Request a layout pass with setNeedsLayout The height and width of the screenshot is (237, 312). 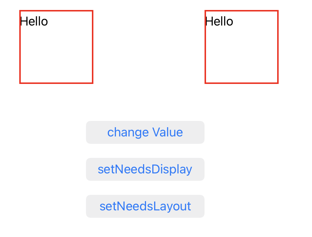tap(145, 206)
